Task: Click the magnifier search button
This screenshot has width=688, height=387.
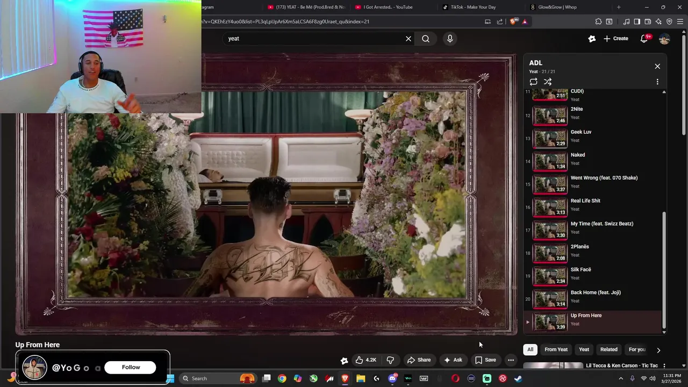Action: [x=426, y=39]
